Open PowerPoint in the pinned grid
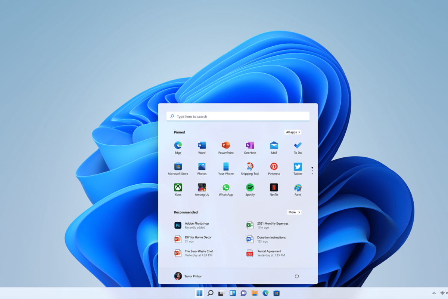 pos(226,148)
